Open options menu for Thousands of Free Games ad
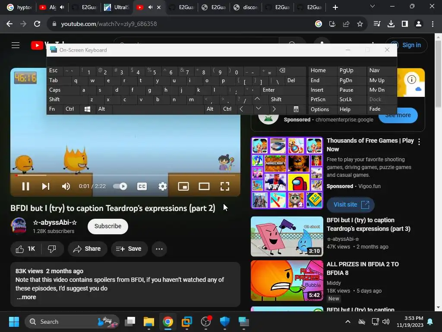442x332 pixels. point(419,142)
